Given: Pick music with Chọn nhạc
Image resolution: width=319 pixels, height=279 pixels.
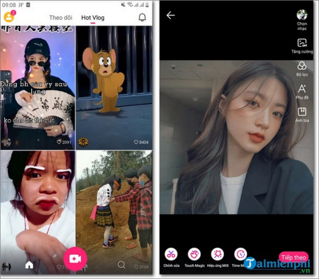Looking at the screenshot, I should point(302,17).
